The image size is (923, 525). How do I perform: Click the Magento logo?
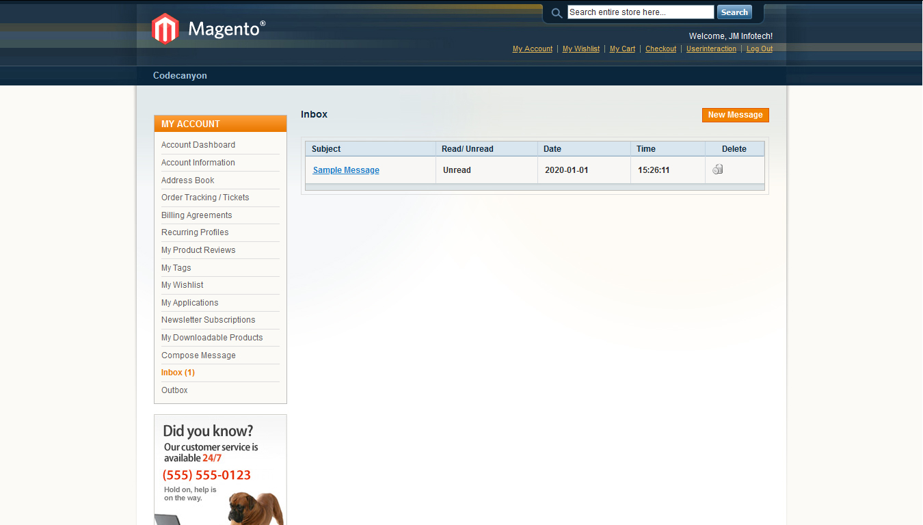pos(208,29)
